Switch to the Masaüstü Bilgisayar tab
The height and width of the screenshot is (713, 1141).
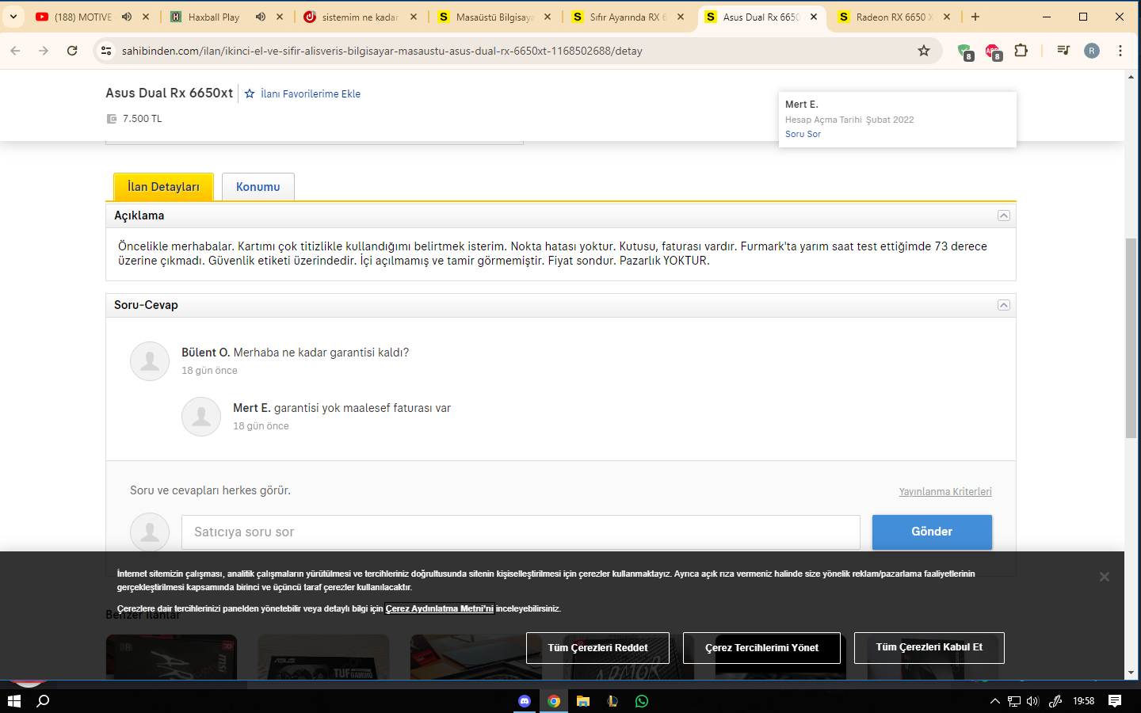[494, 17]
